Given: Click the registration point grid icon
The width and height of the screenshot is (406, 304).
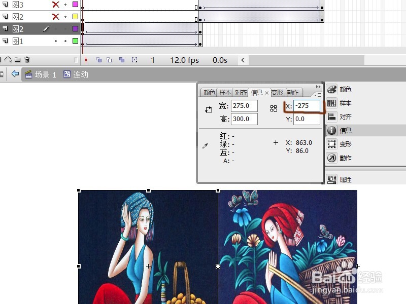Looking at the screenshot, I should click(274, 108).
